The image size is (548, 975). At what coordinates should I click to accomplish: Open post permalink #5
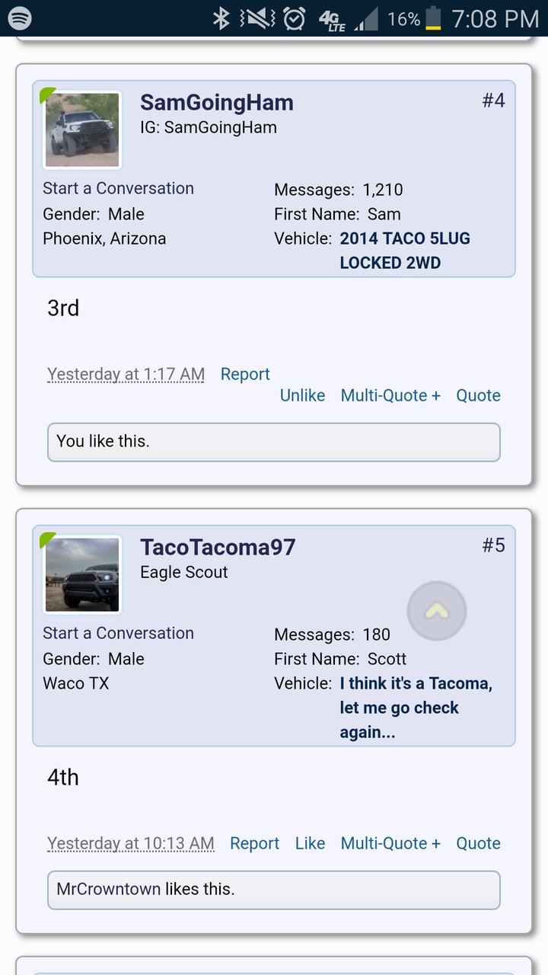[x=493, y=545]
